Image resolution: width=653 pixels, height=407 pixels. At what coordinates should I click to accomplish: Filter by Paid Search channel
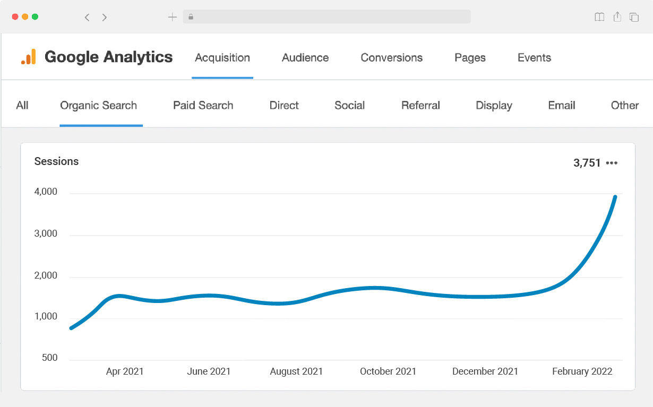click(203, 106)
